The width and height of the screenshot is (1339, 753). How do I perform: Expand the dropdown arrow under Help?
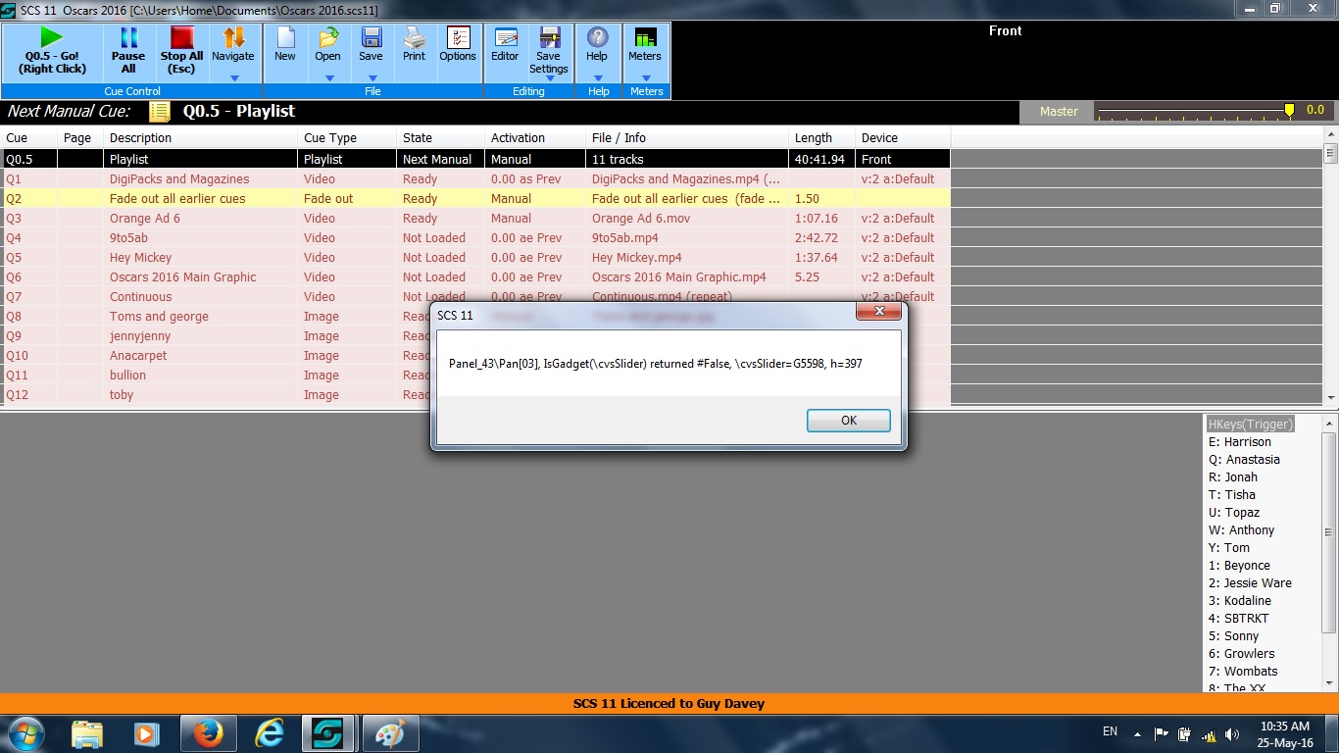(597, 77)
